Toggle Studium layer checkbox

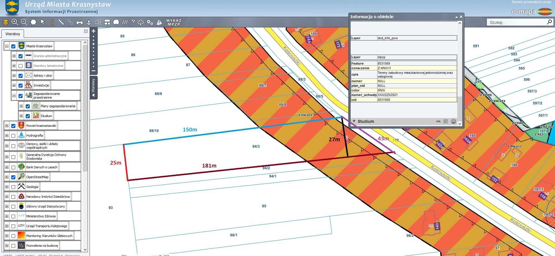[28, 116]
